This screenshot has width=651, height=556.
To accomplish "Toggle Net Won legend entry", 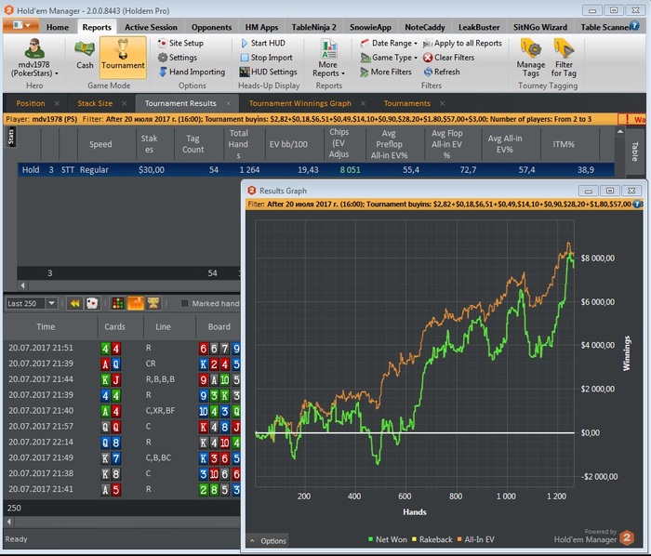I will [388, 539].
